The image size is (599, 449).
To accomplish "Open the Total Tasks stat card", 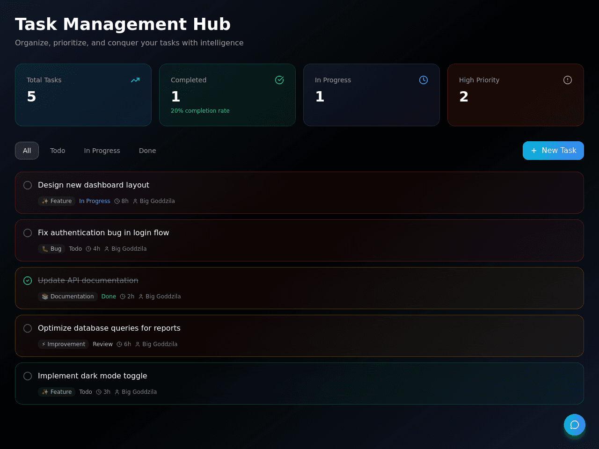I will coord(83,95).
